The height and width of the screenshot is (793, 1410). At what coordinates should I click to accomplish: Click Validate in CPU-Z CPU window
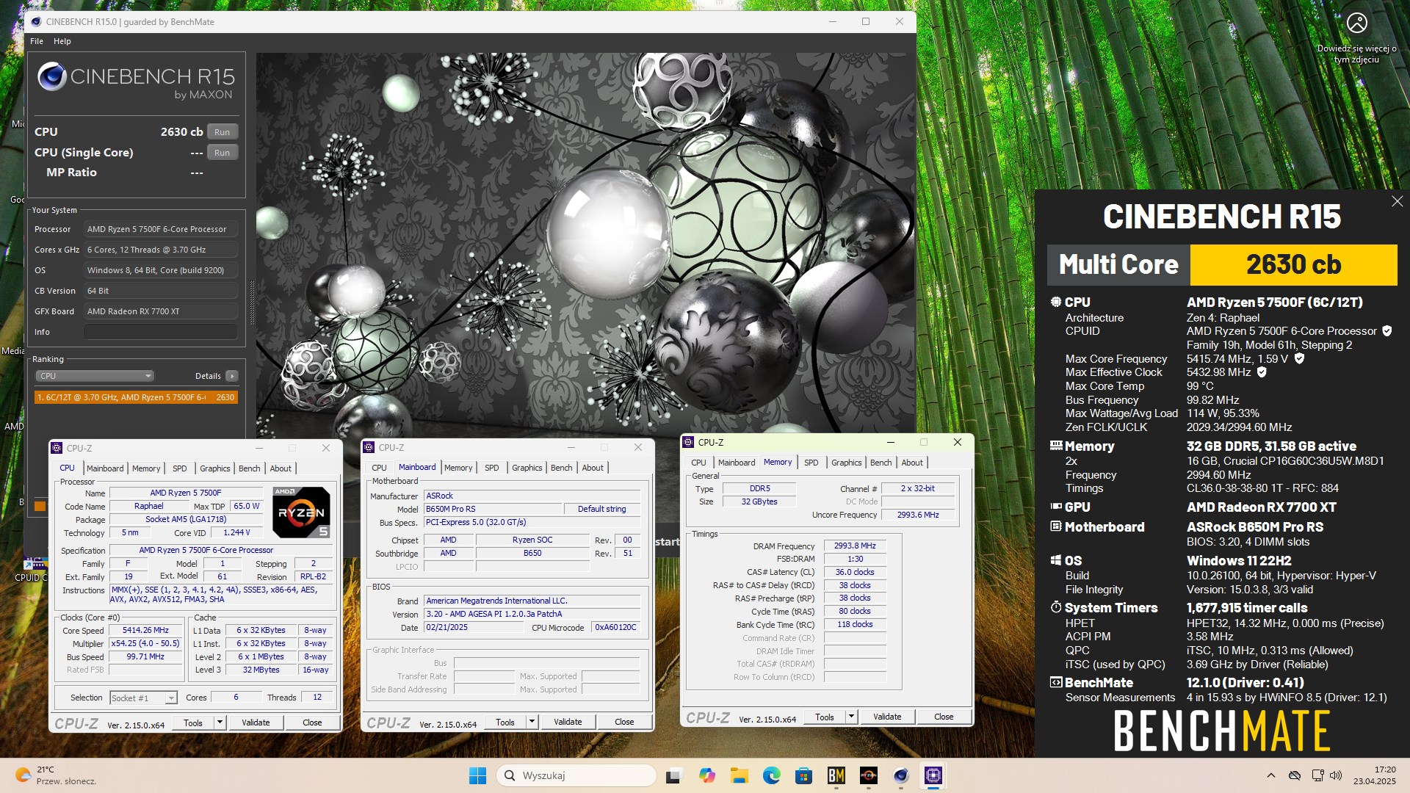(x=256, y=723)
